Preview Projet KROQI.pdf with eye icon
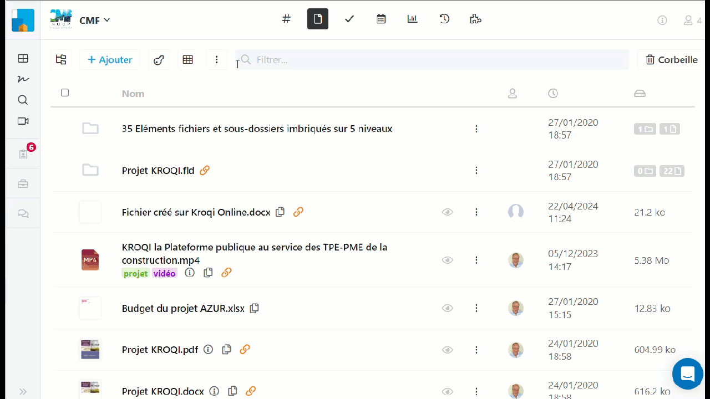710x399 pixels. pos(448,350)
